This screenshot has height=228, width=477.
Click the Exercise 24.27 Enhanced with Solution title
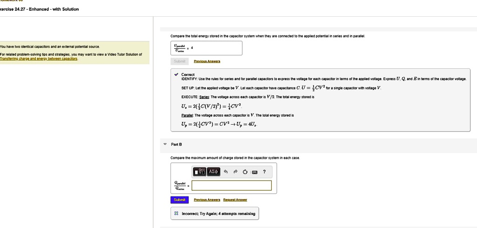click(39, 9)
